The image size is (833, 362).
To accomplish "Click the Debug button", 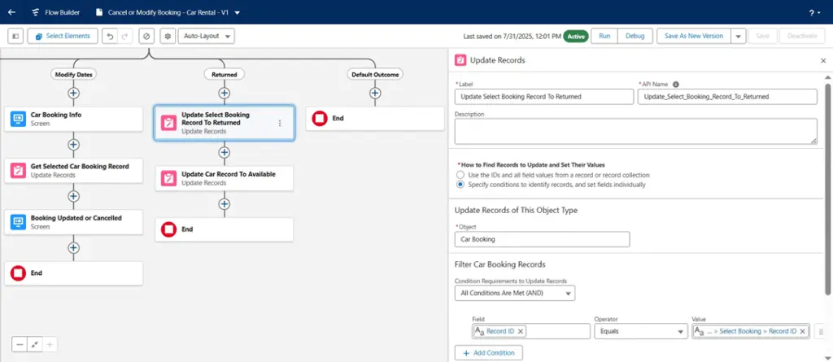I will 635,36.
